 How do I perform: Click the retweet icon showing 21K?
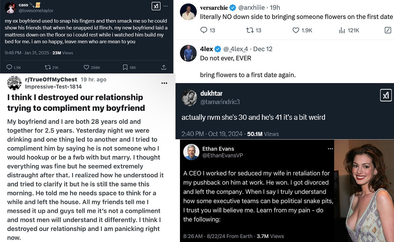pos(48,67)
